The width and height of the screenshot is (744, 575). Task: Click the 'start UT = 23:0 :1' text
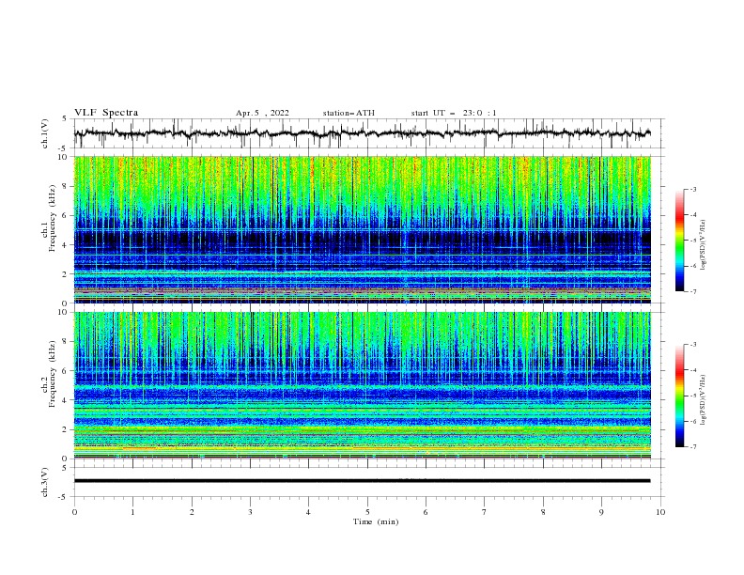(x=454, y=113)
